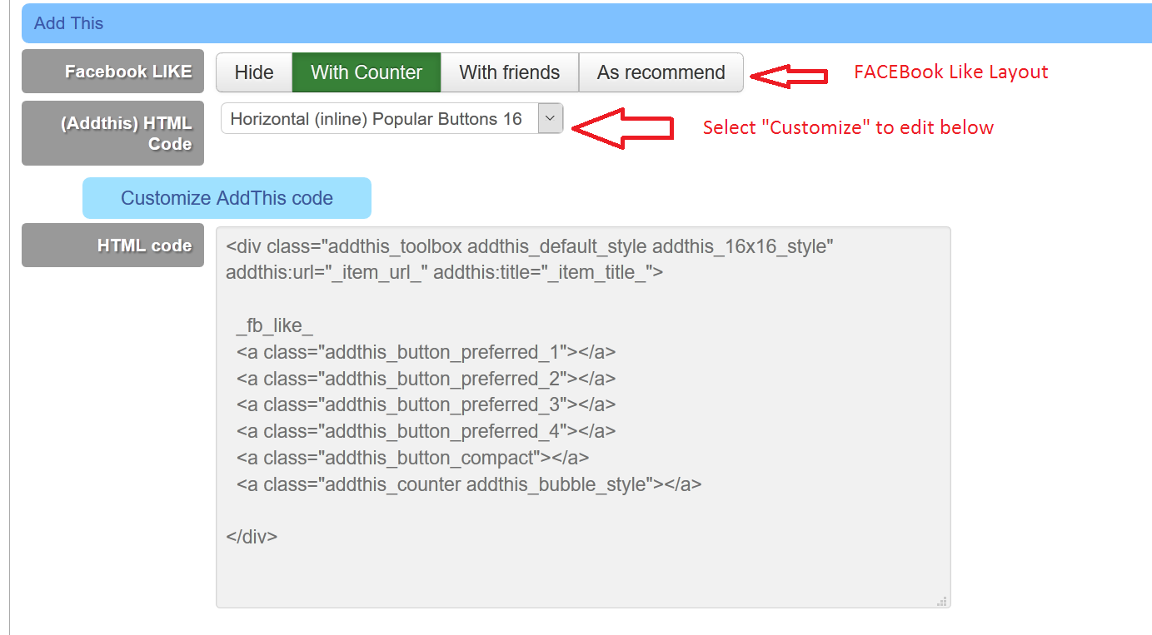Viewport: 1152px width, 635px height.
Task: Click the addthis_button_preferred_1 code line
Action: (x=426, y=352)
